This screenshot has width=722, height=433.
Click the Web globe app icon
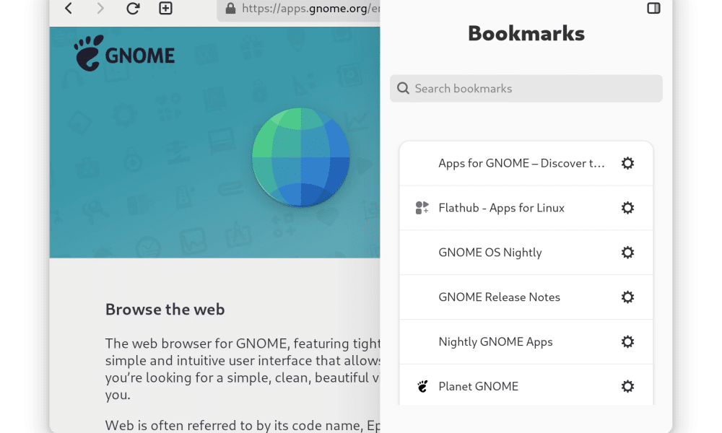point(300,157)
